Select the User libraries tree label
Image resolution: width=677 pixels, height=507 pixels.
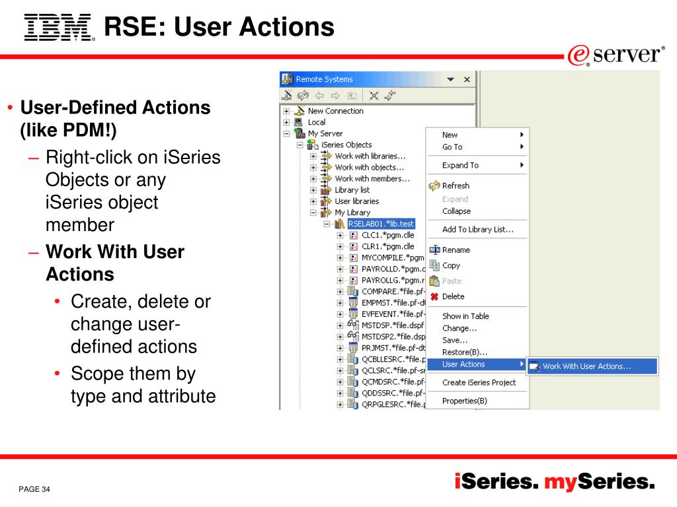(356, 201)
